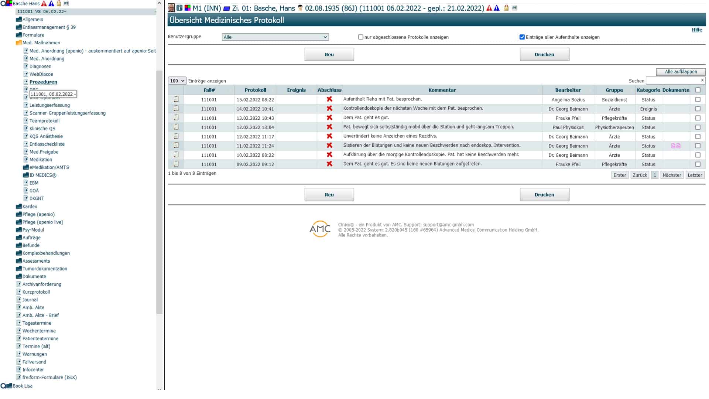Open the Benutzergruppe dropdown
The height and width of the screenshot is (399, 709).
tap(275, 37)
